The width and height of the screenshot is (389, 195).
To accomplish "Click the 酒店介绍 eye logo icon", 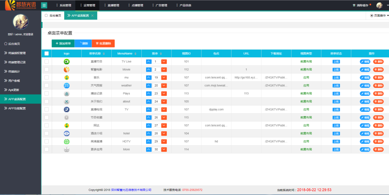I will (x=66, y=133).
